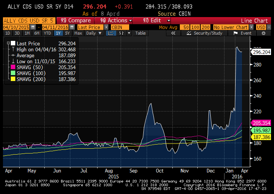Select the line chart style icon
Image resolution: width=274 pixels, height=194 pixels.
(x=111, y=33)
